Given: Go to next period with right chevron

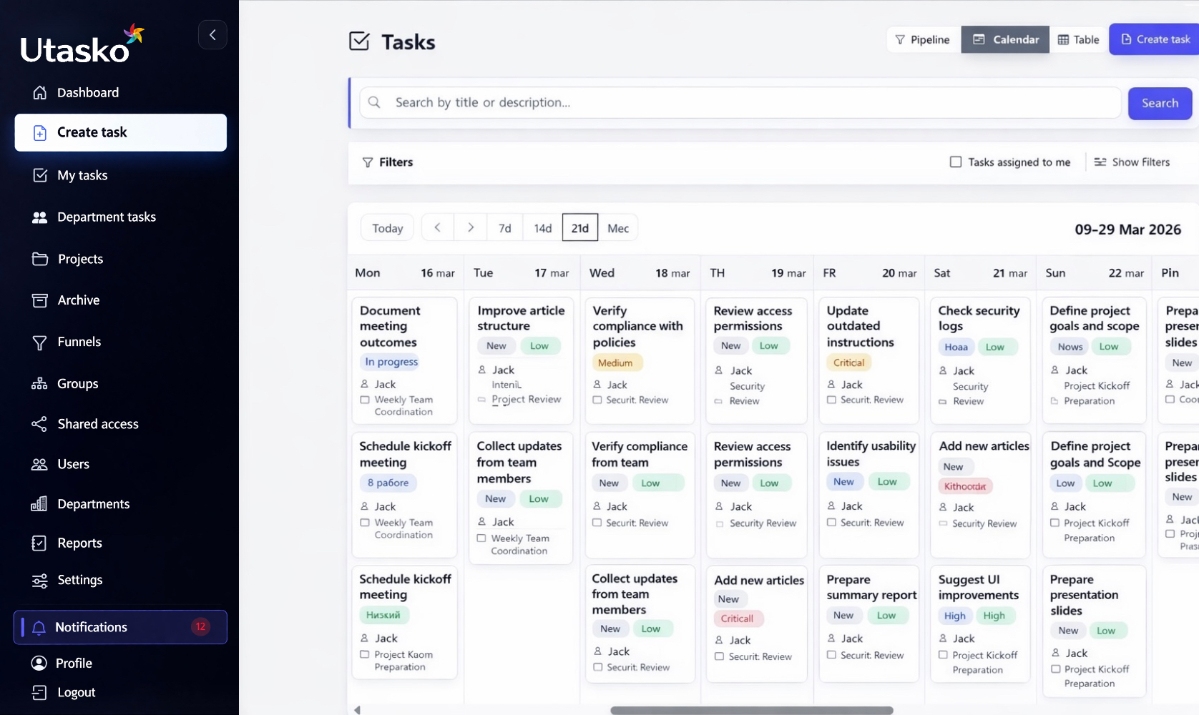Looking at the screenshot, I should [470, 227].
